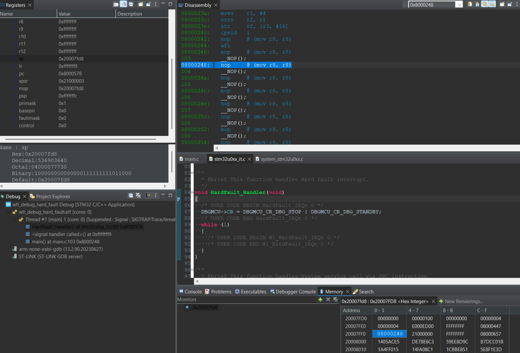Remove all memory monitors with double-X icon

[335, 299]
